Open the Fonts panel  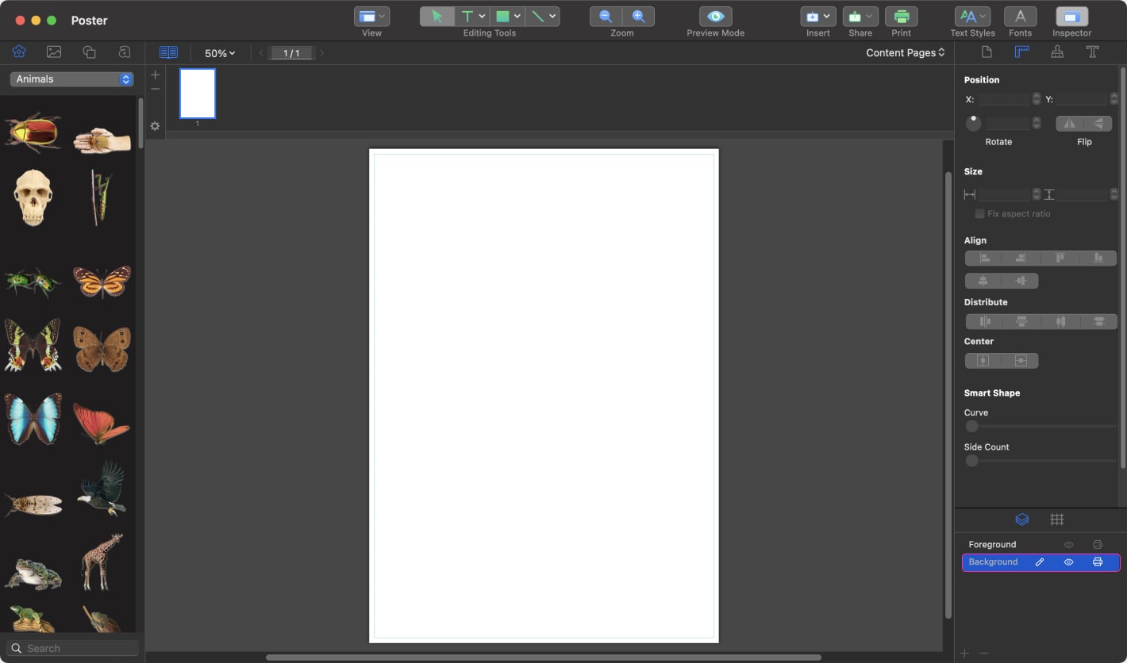(1020, 16)
